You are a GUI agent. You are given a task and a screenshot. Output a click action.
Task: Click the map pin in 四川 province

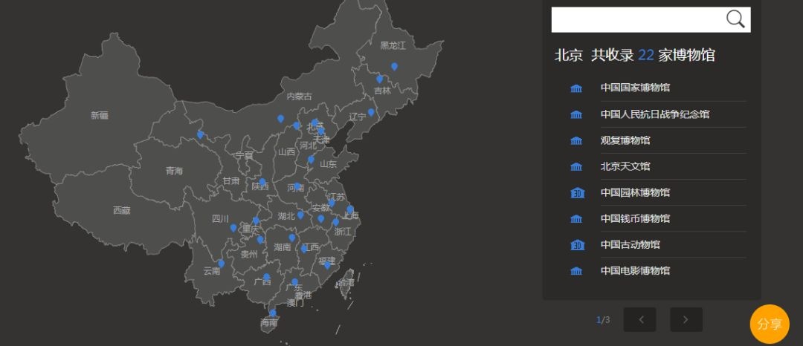point(233,228)
